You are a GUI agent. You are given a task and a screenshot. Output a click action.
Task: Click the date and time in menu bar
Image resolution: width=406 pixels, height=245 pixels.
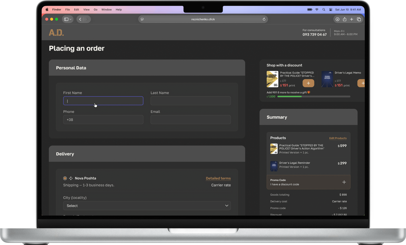coord(348,10)
